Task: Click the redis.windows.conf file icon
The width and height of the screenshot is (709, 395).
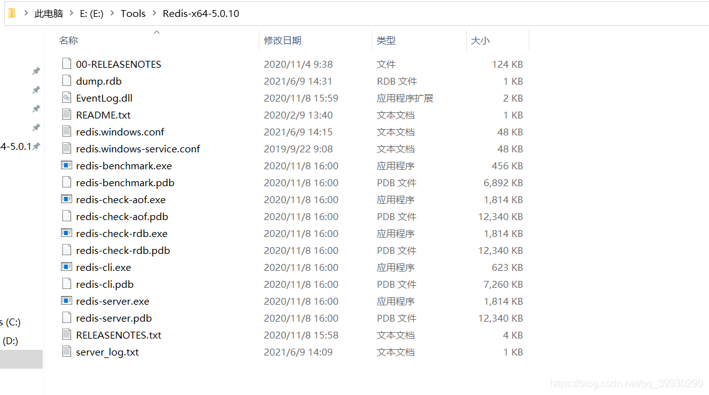Action: pyautogui.click(x=67, y=132)
